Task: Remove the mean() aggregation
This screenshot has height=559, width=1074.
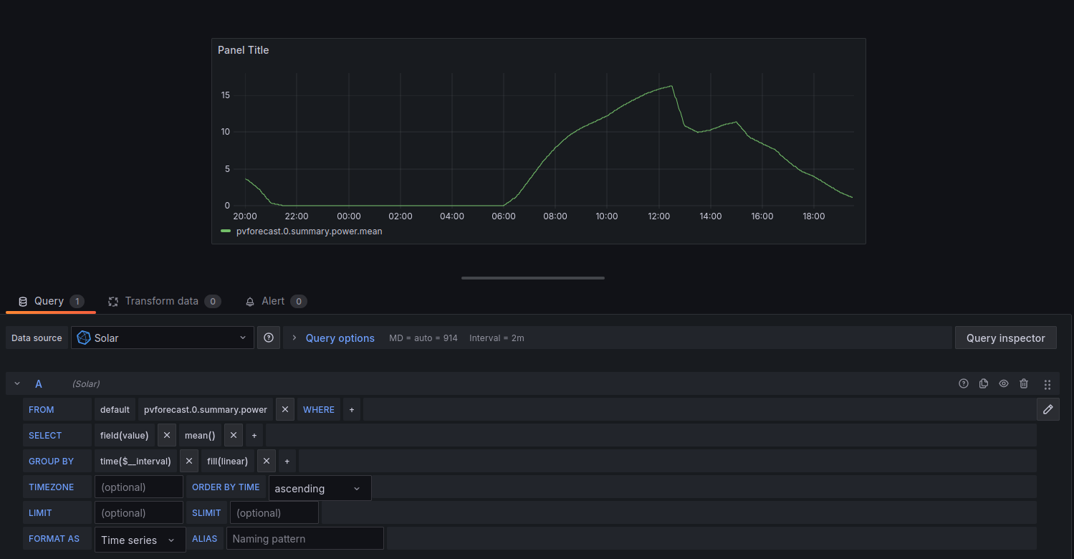Action: click(234, 435)
